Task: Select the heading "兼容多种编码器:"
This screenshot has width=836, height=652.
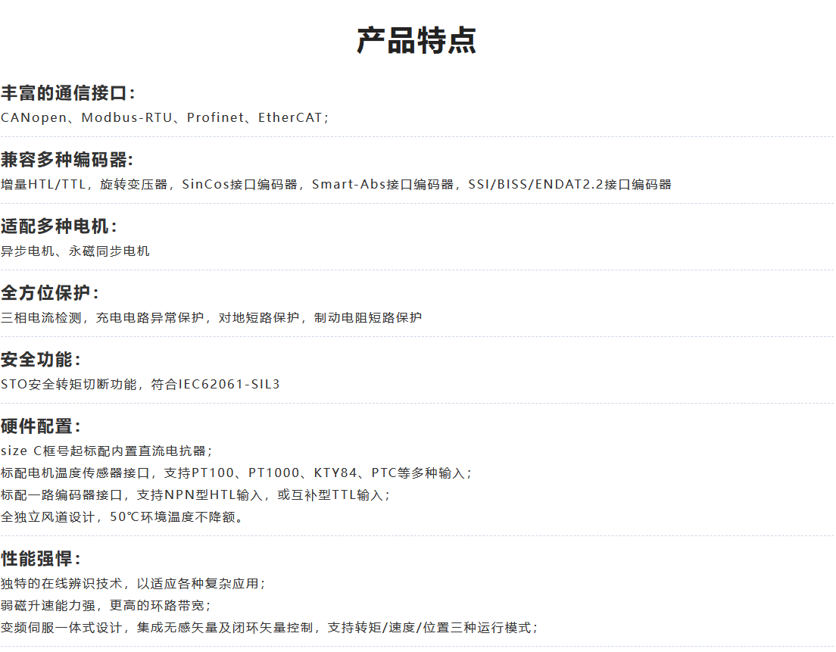Action: tap(67, 160)
